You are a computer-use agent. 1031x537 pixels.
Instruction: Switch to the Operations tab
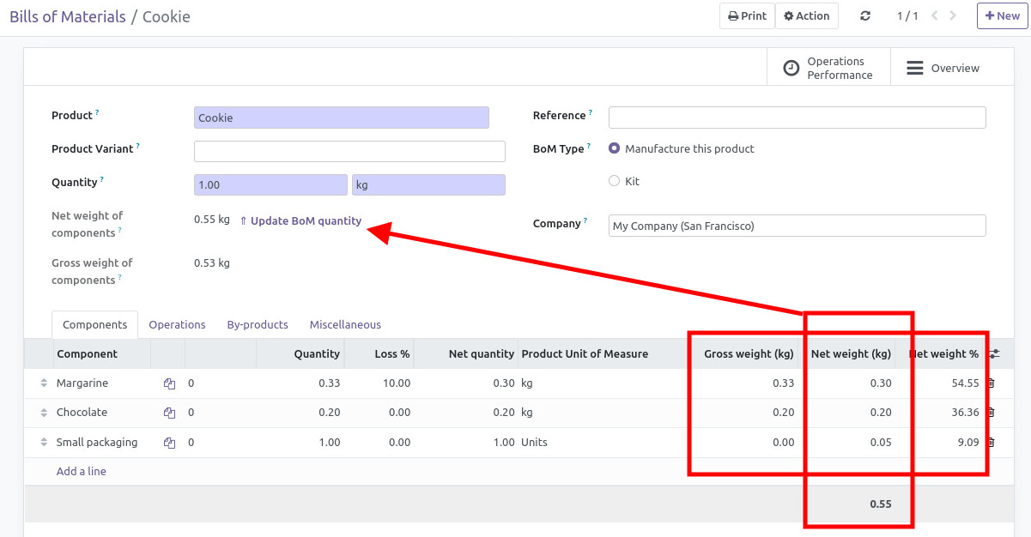pyautogui.click(x=177, y=324)
